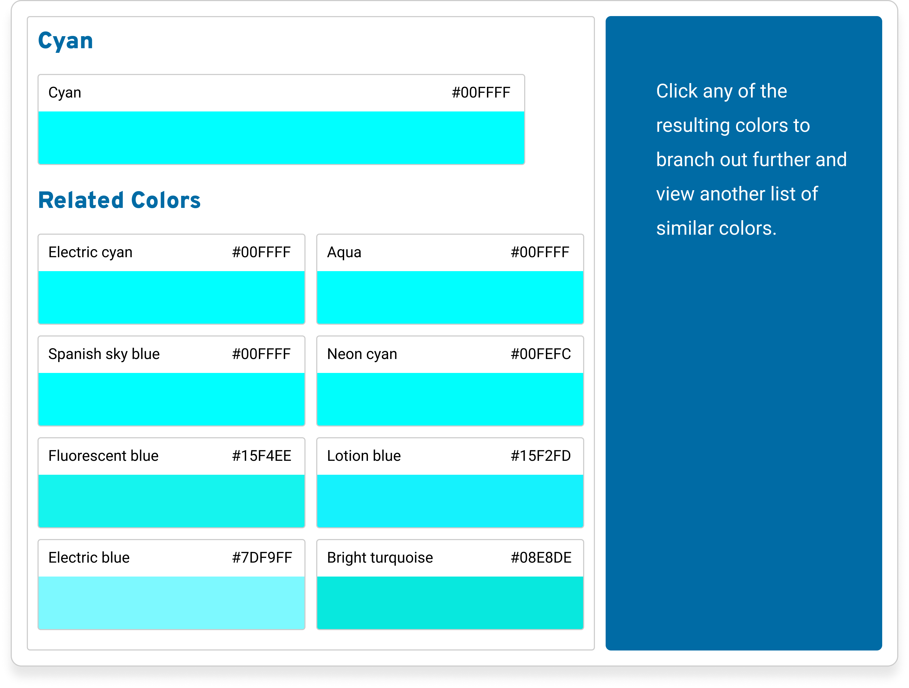Click the #15F4EE hex code
Screen dimensions: 909x688
pos(262,456)
